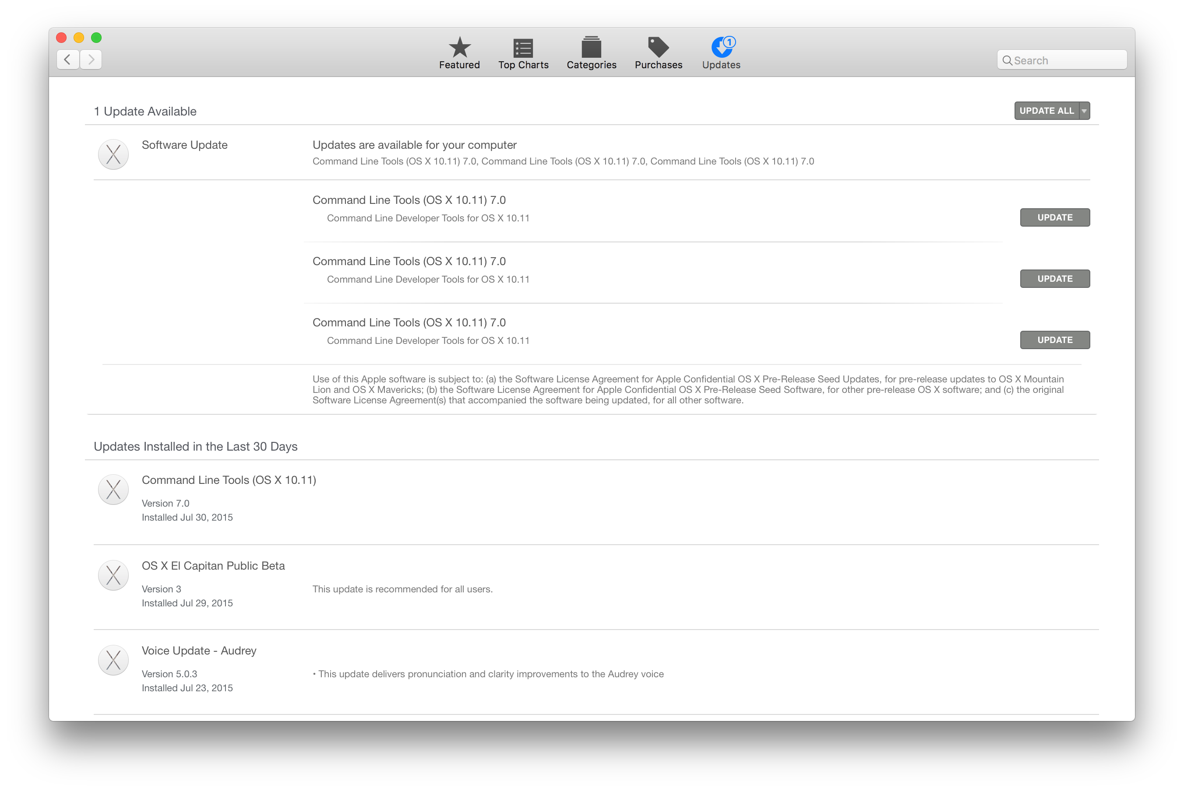Click the '1 Update Available' heading
This screenshot has width=1184, height=791.
pyautogui.click(x=145, y=112)
